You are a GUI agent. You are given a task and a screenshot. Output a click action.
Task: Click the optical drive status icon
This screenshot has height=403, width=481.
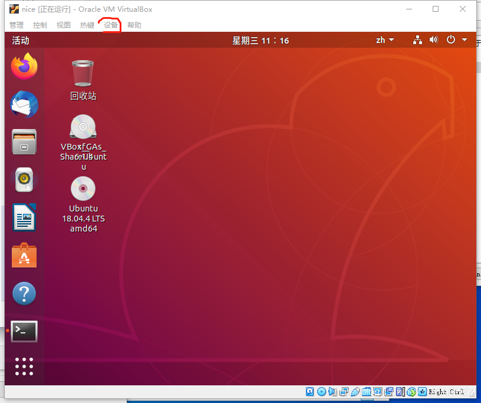pos(321,392)
